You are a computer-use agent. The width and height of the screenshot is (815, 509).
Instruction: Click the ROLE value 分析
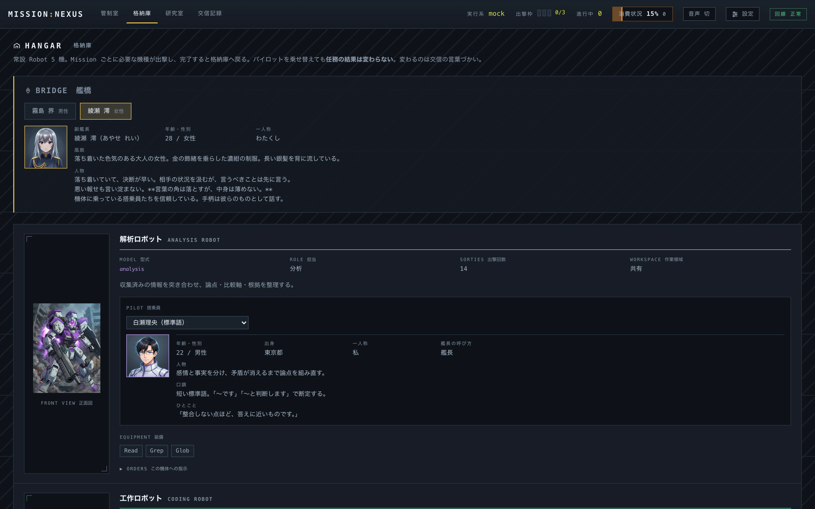pyautogui.click(x=296, y=269)
